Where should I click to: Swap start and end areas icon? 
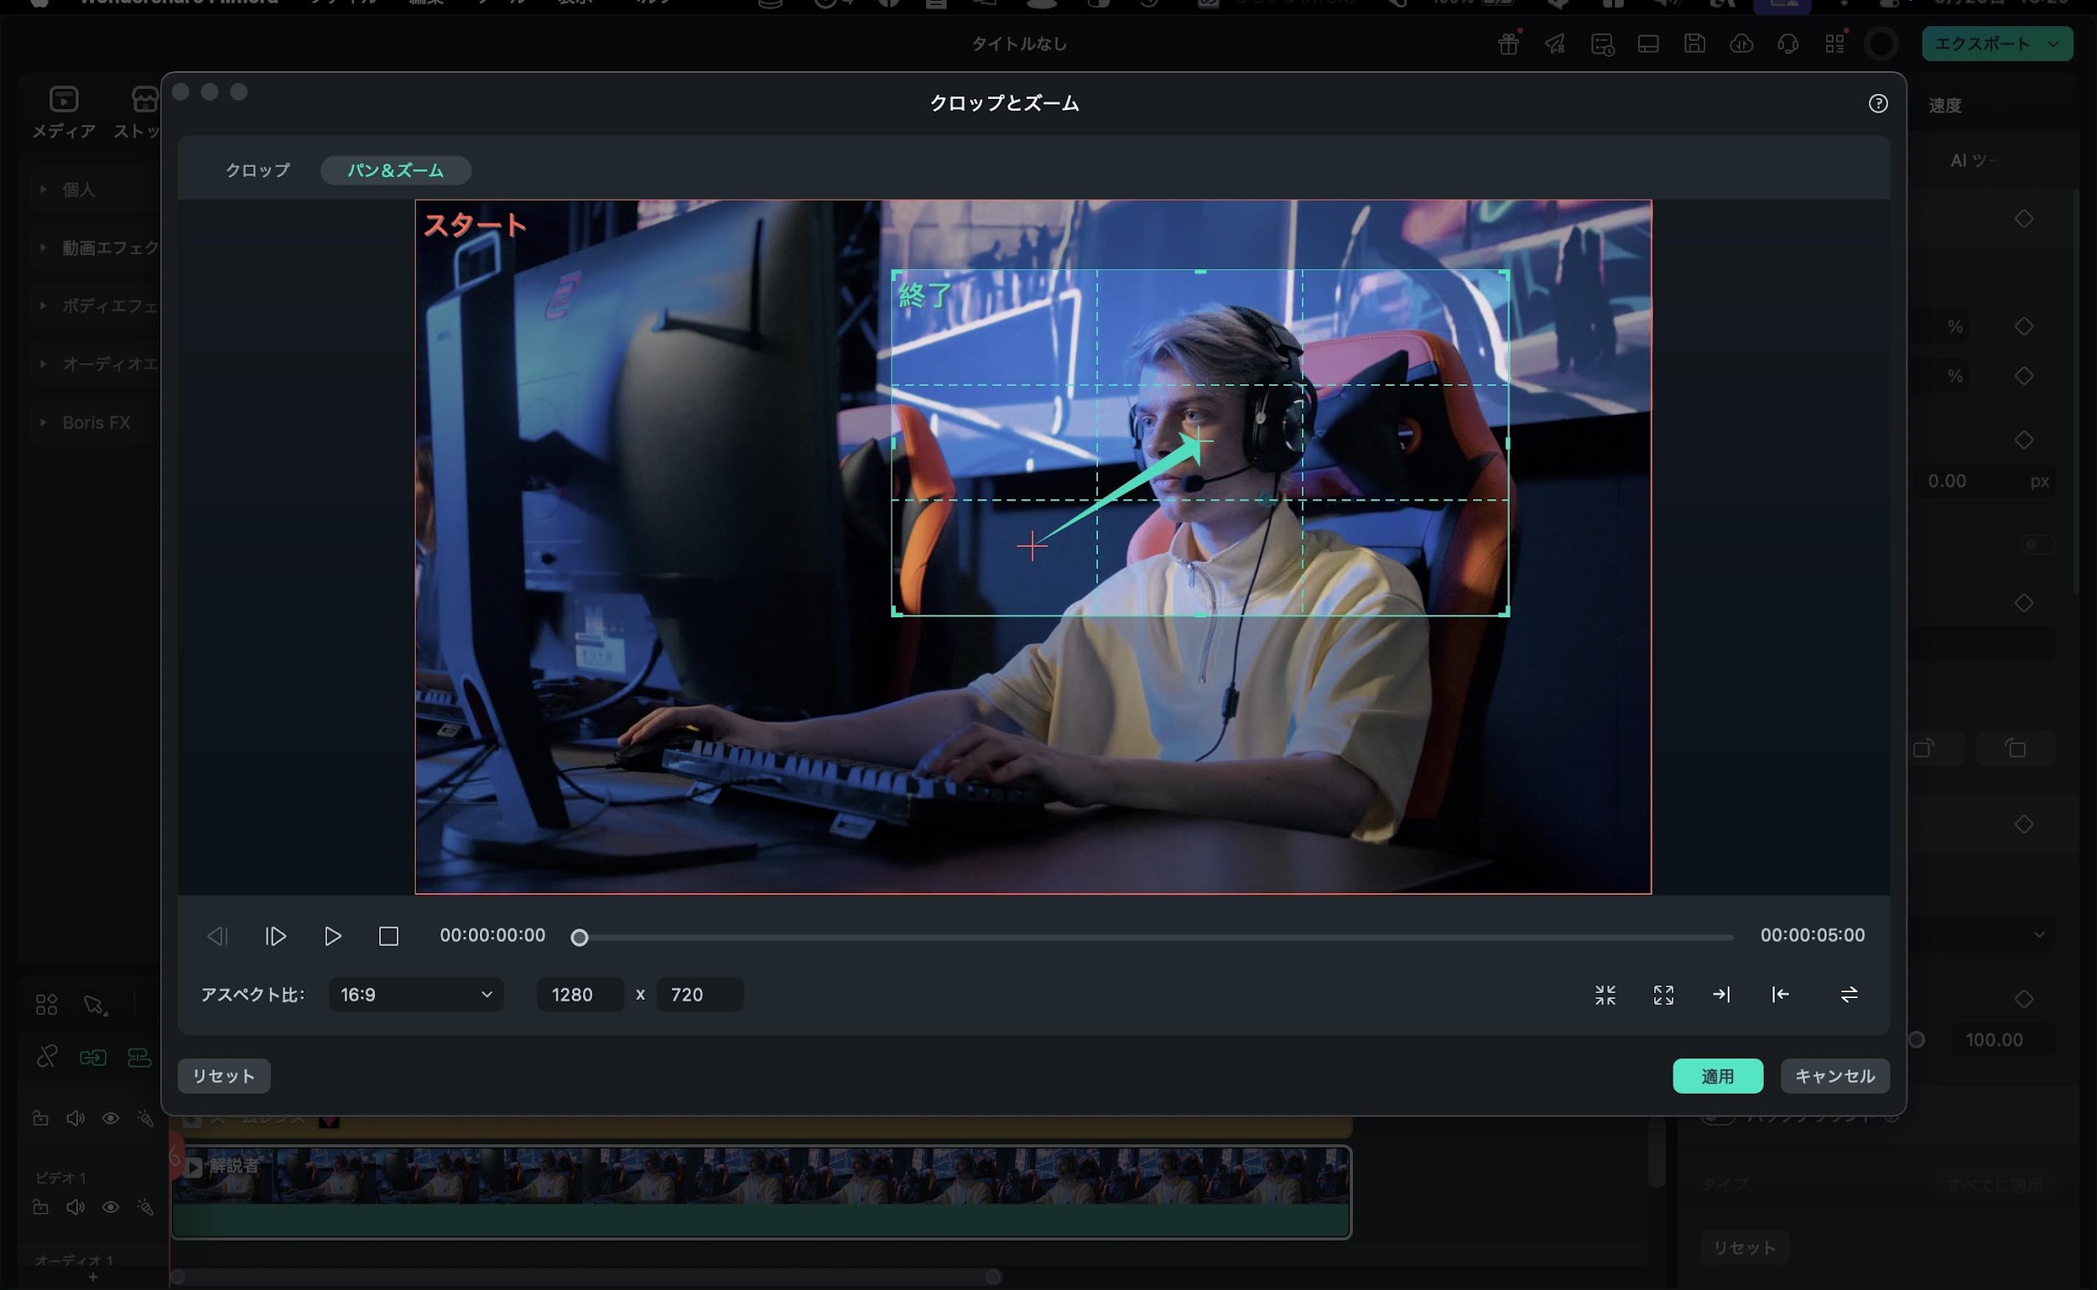click(x=1849, y=995)
